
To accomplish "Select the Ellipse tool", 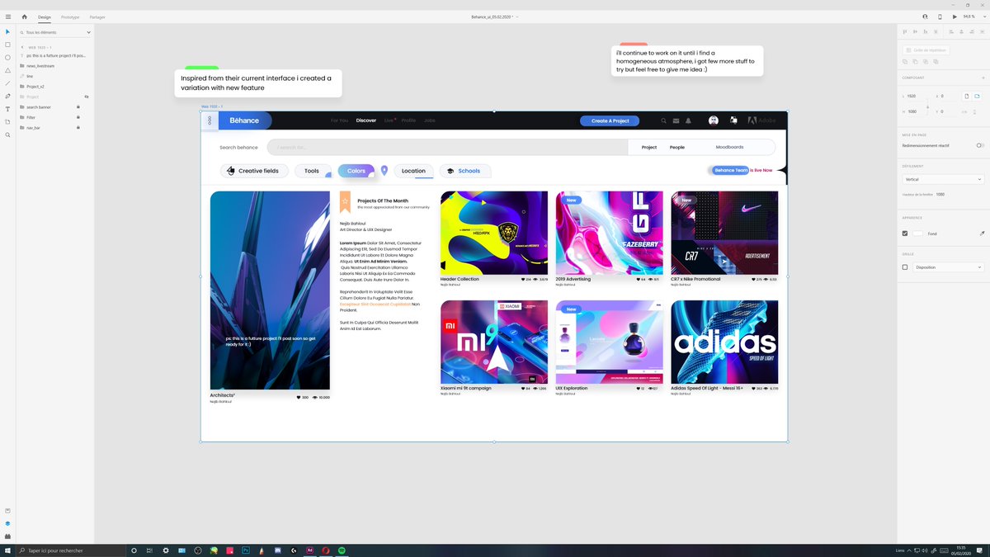I will (x=7, y=58).
